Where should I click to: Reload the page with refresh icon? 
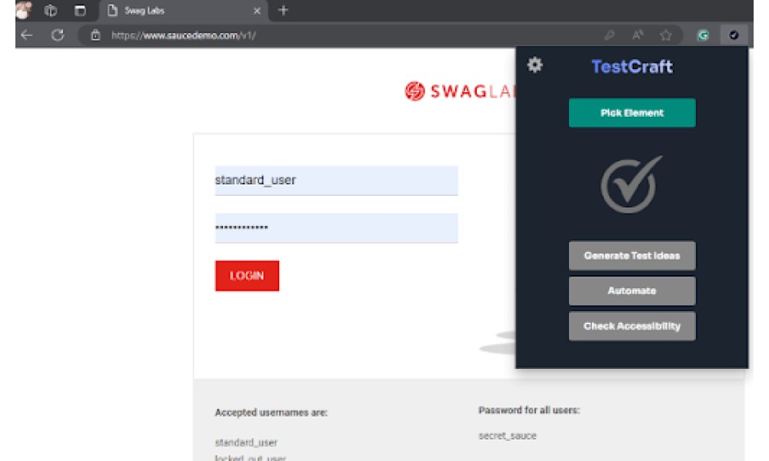pos(58,35)
